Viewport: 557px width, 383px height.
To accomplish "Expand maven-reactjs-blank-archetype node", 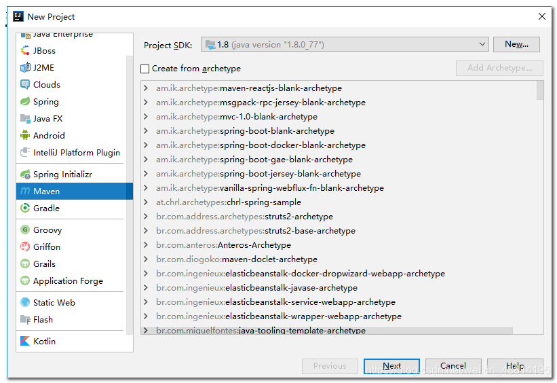I will click(x=146, y=88).
